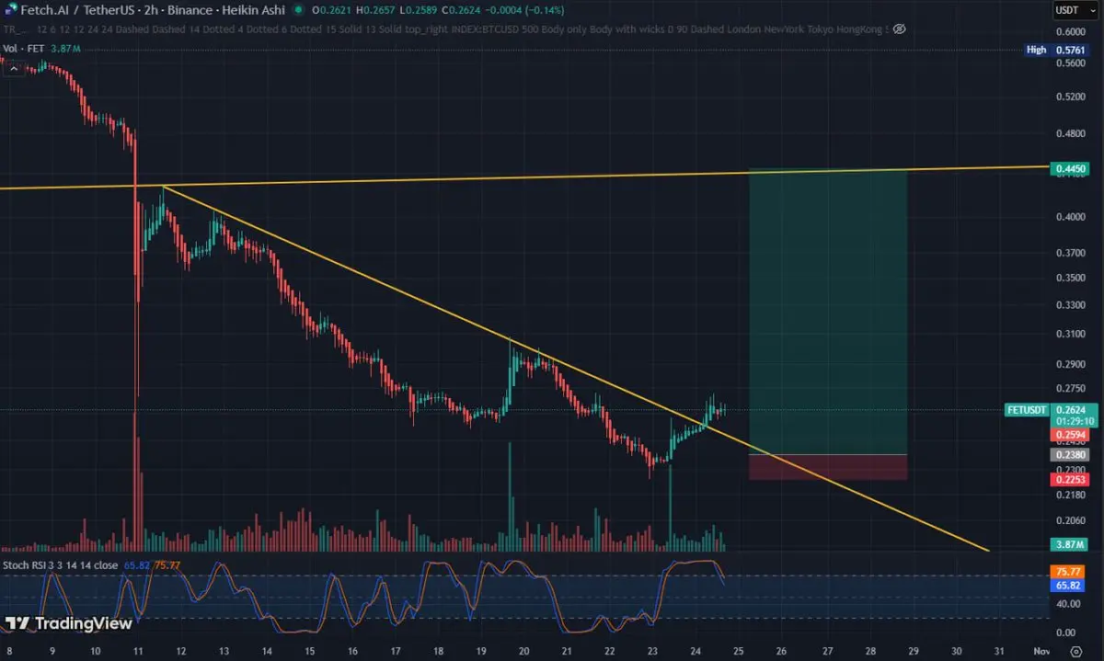
Task: Click the Nov label on time axis
Action: click(1041, 650)
